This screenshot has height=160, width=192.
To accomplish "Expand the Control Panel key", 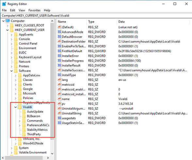I will (11, 44).
